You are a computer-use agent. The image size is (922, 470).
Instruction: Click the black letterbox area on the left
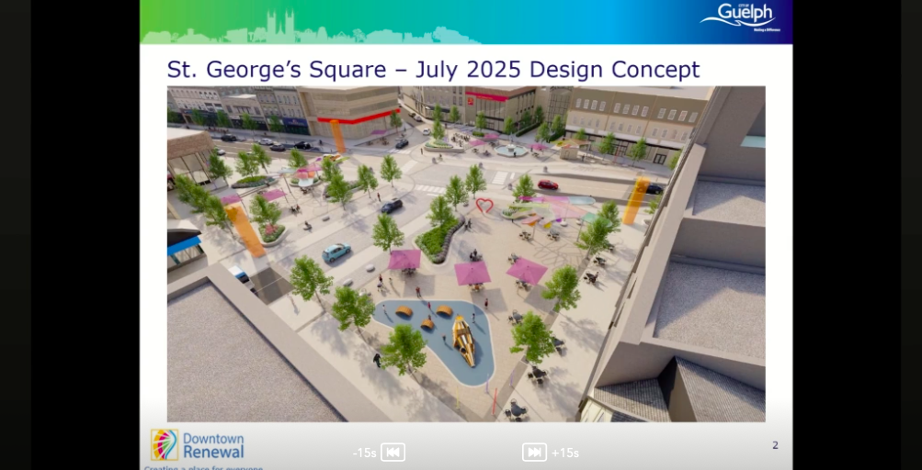[x=69, y=235]
